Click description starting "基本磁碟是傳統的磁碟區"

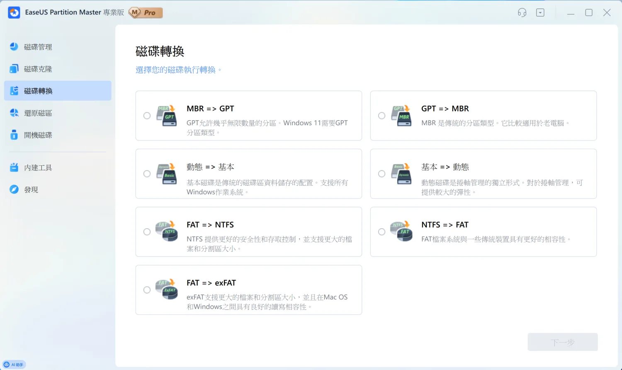(x=267, y=187)
